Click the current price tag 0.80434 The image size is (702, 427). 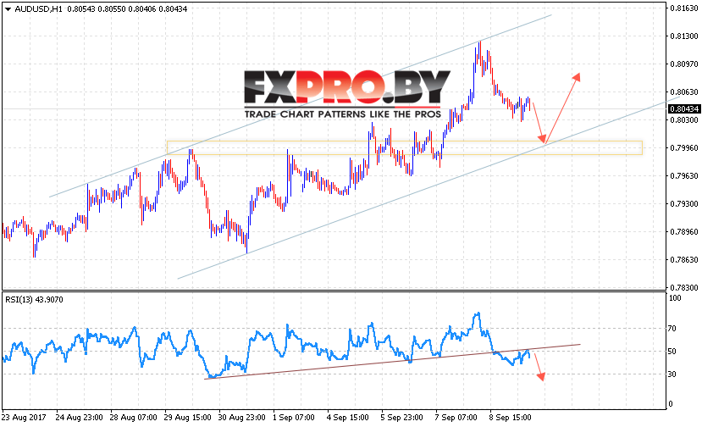pos(683,109)
